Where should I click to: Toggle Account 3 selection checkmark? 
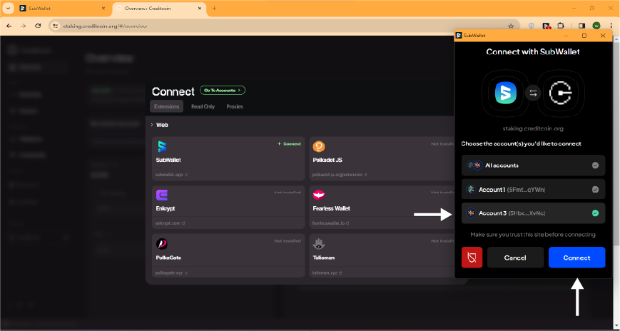595,213
